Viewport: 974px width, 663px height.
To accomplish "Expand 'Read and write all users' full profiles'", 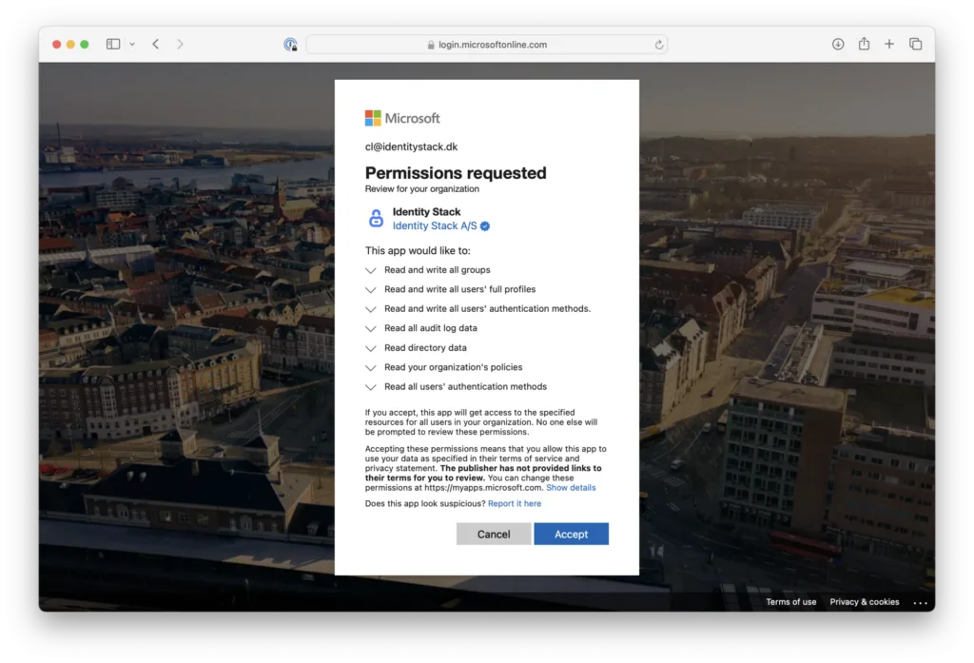I will click(x=371, y=289).
